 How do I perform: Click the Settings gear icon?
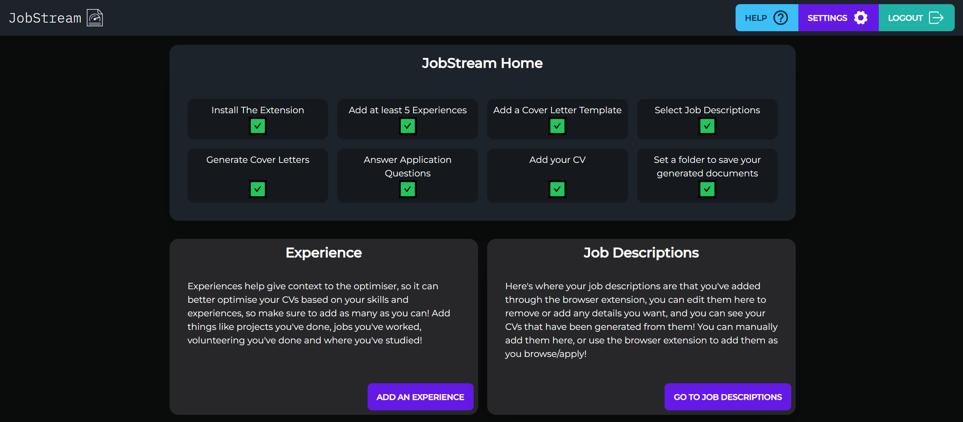[x=860, y=18]
